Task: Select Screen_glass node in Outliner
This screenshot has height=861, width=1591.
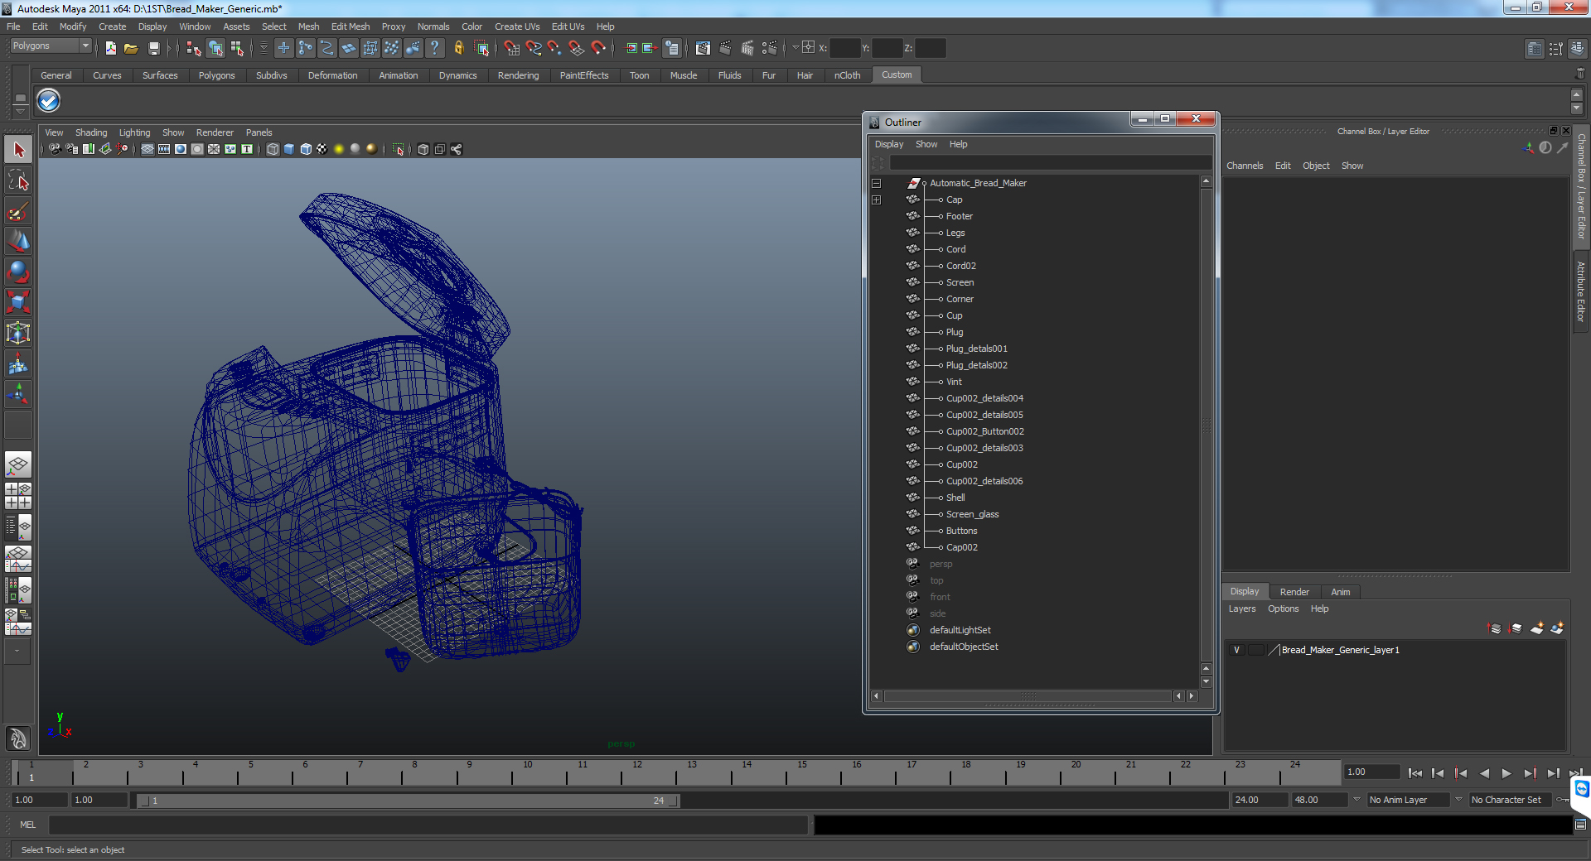Action: point(972,514)
